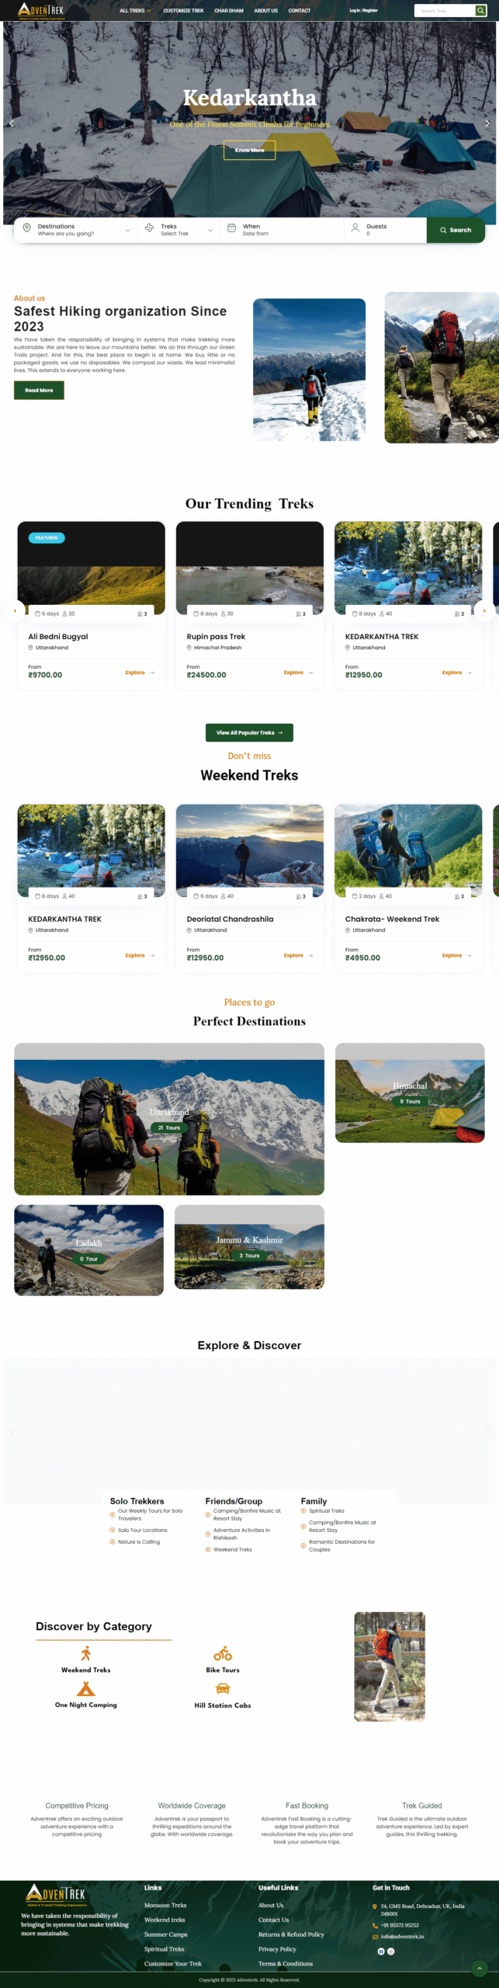Screen dimensions: 499x1988
Task: Click View All Popular Treks button
Action: (x=249, y=732)
